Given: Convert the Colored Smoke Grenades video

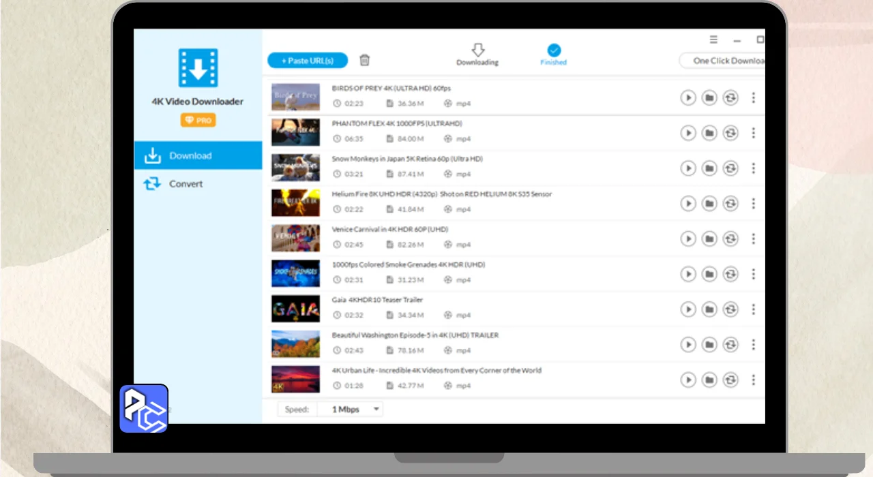Looking at the screenshot, I should click(x=730, y=274).
